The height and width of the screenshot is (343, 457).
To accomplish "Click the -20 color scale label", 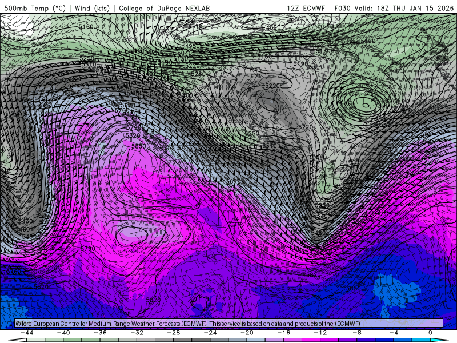I will click(247, 333).
